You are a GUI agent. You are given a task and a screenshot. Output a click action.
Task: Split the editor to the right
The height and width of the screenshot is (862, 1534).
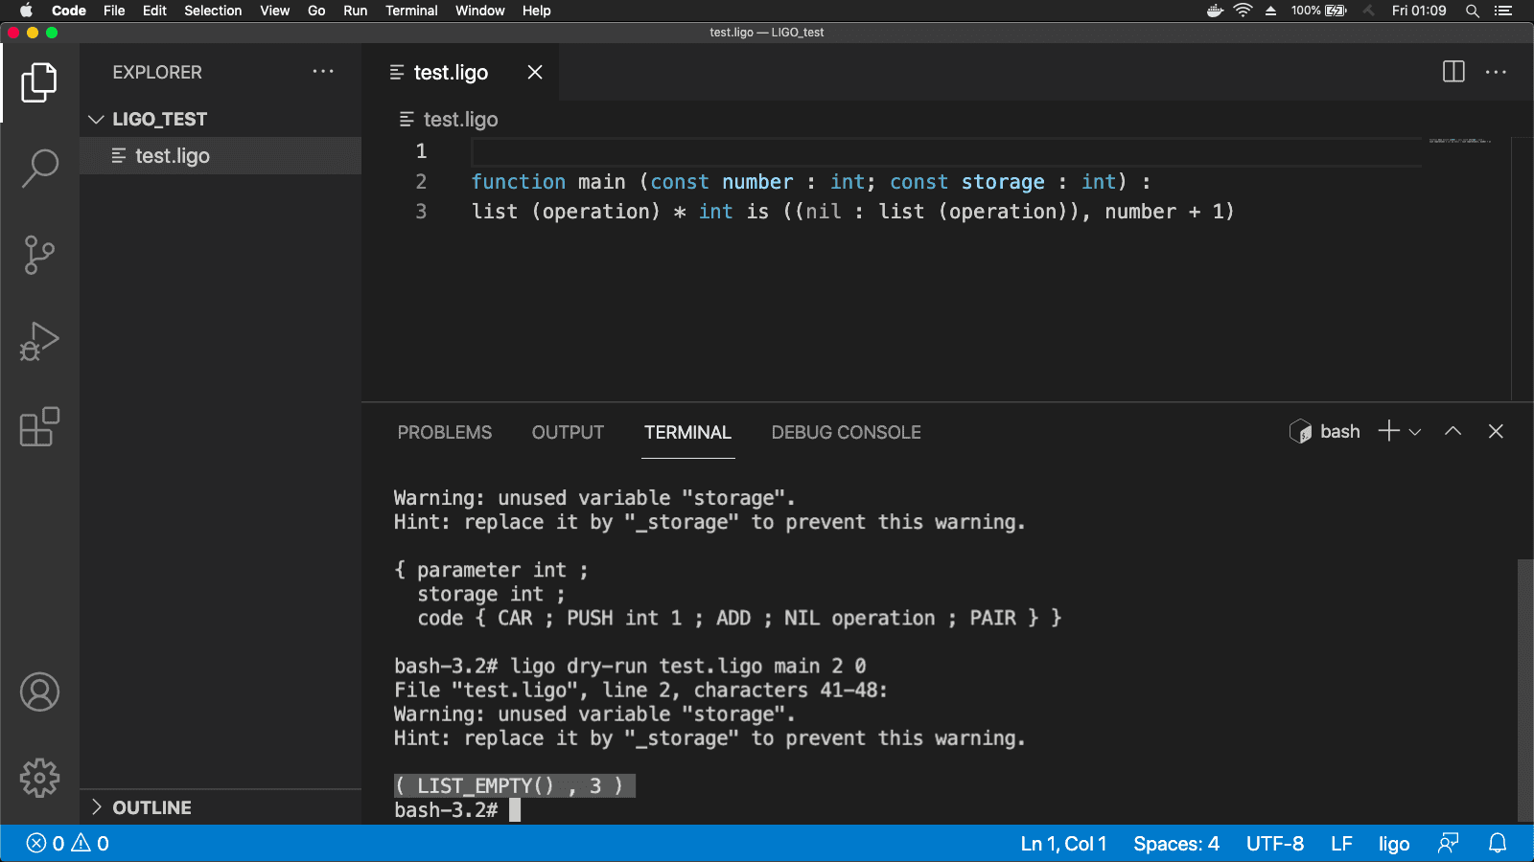[1453, 72]
